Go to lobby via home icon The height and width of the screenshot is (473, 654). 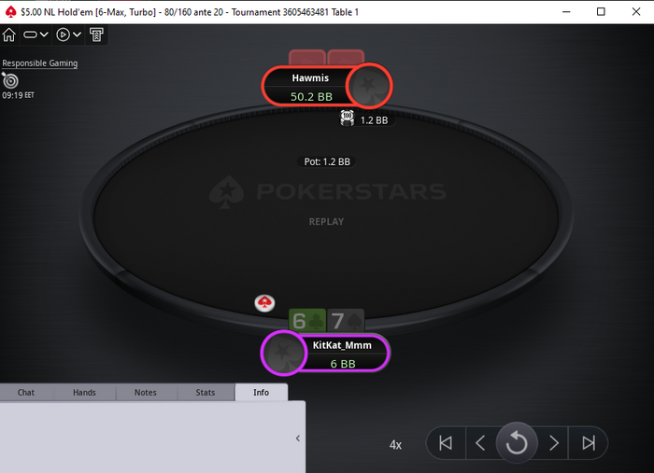pos(8,35)
